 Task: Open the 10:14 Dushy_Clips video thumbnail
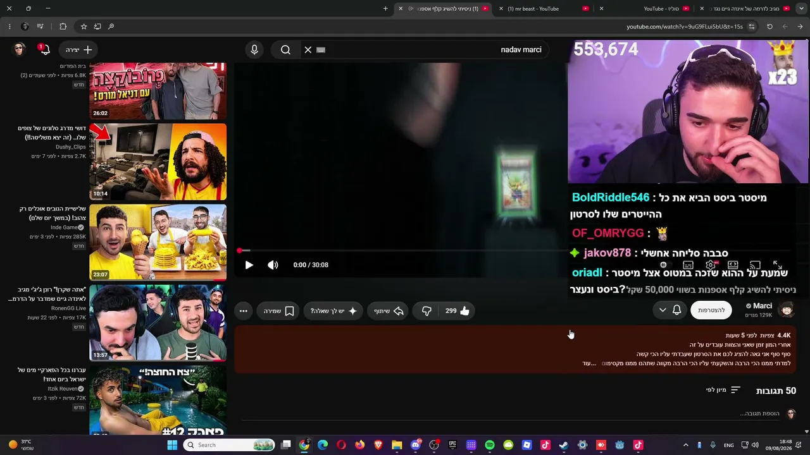coord(158,162)
